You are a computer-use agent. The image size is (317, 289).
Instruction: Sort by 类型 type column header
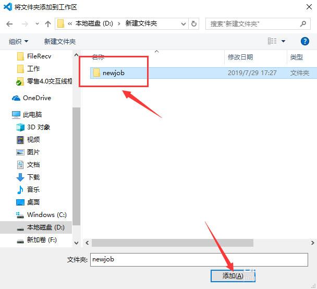[297, 57]
